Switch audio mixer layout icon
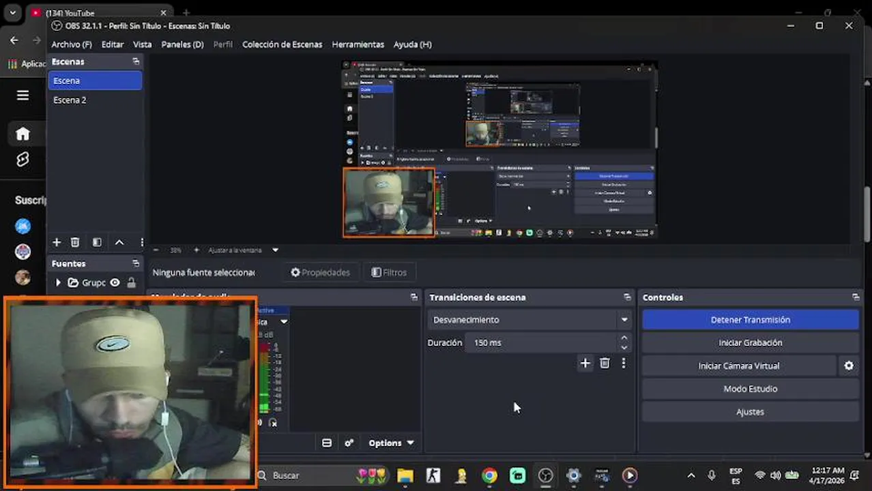 (x=327, y=443)
